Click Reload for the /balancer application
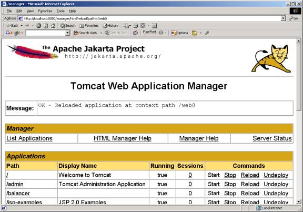The image size is (303, 212). point(250,193)
